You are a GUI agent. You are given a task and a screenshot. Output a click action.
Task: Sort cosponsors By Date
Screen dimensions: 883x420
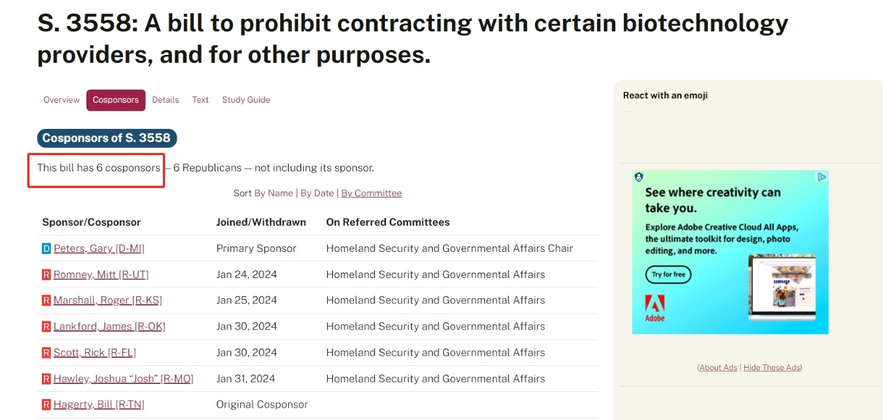(317, 194)
